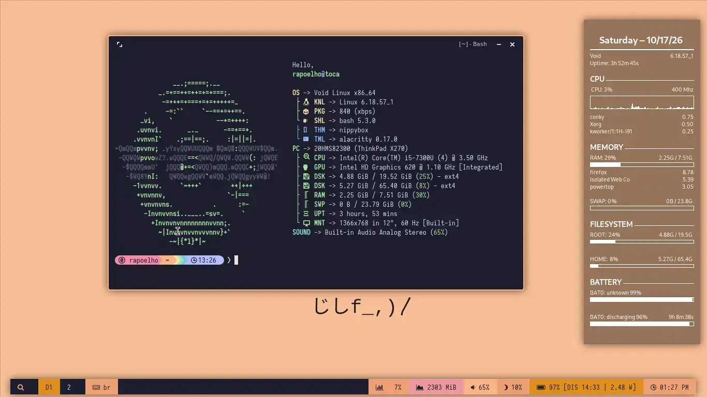The image size is (707, 397).
Task: Click the conky CPU usage graph
Action: click(x=642, y=102)
